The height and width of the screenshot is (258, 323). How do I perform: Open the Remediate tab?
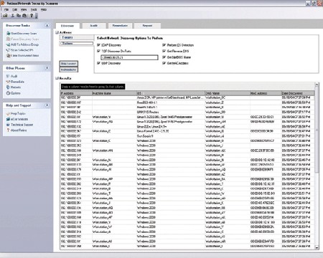click(x=120, y=26)
